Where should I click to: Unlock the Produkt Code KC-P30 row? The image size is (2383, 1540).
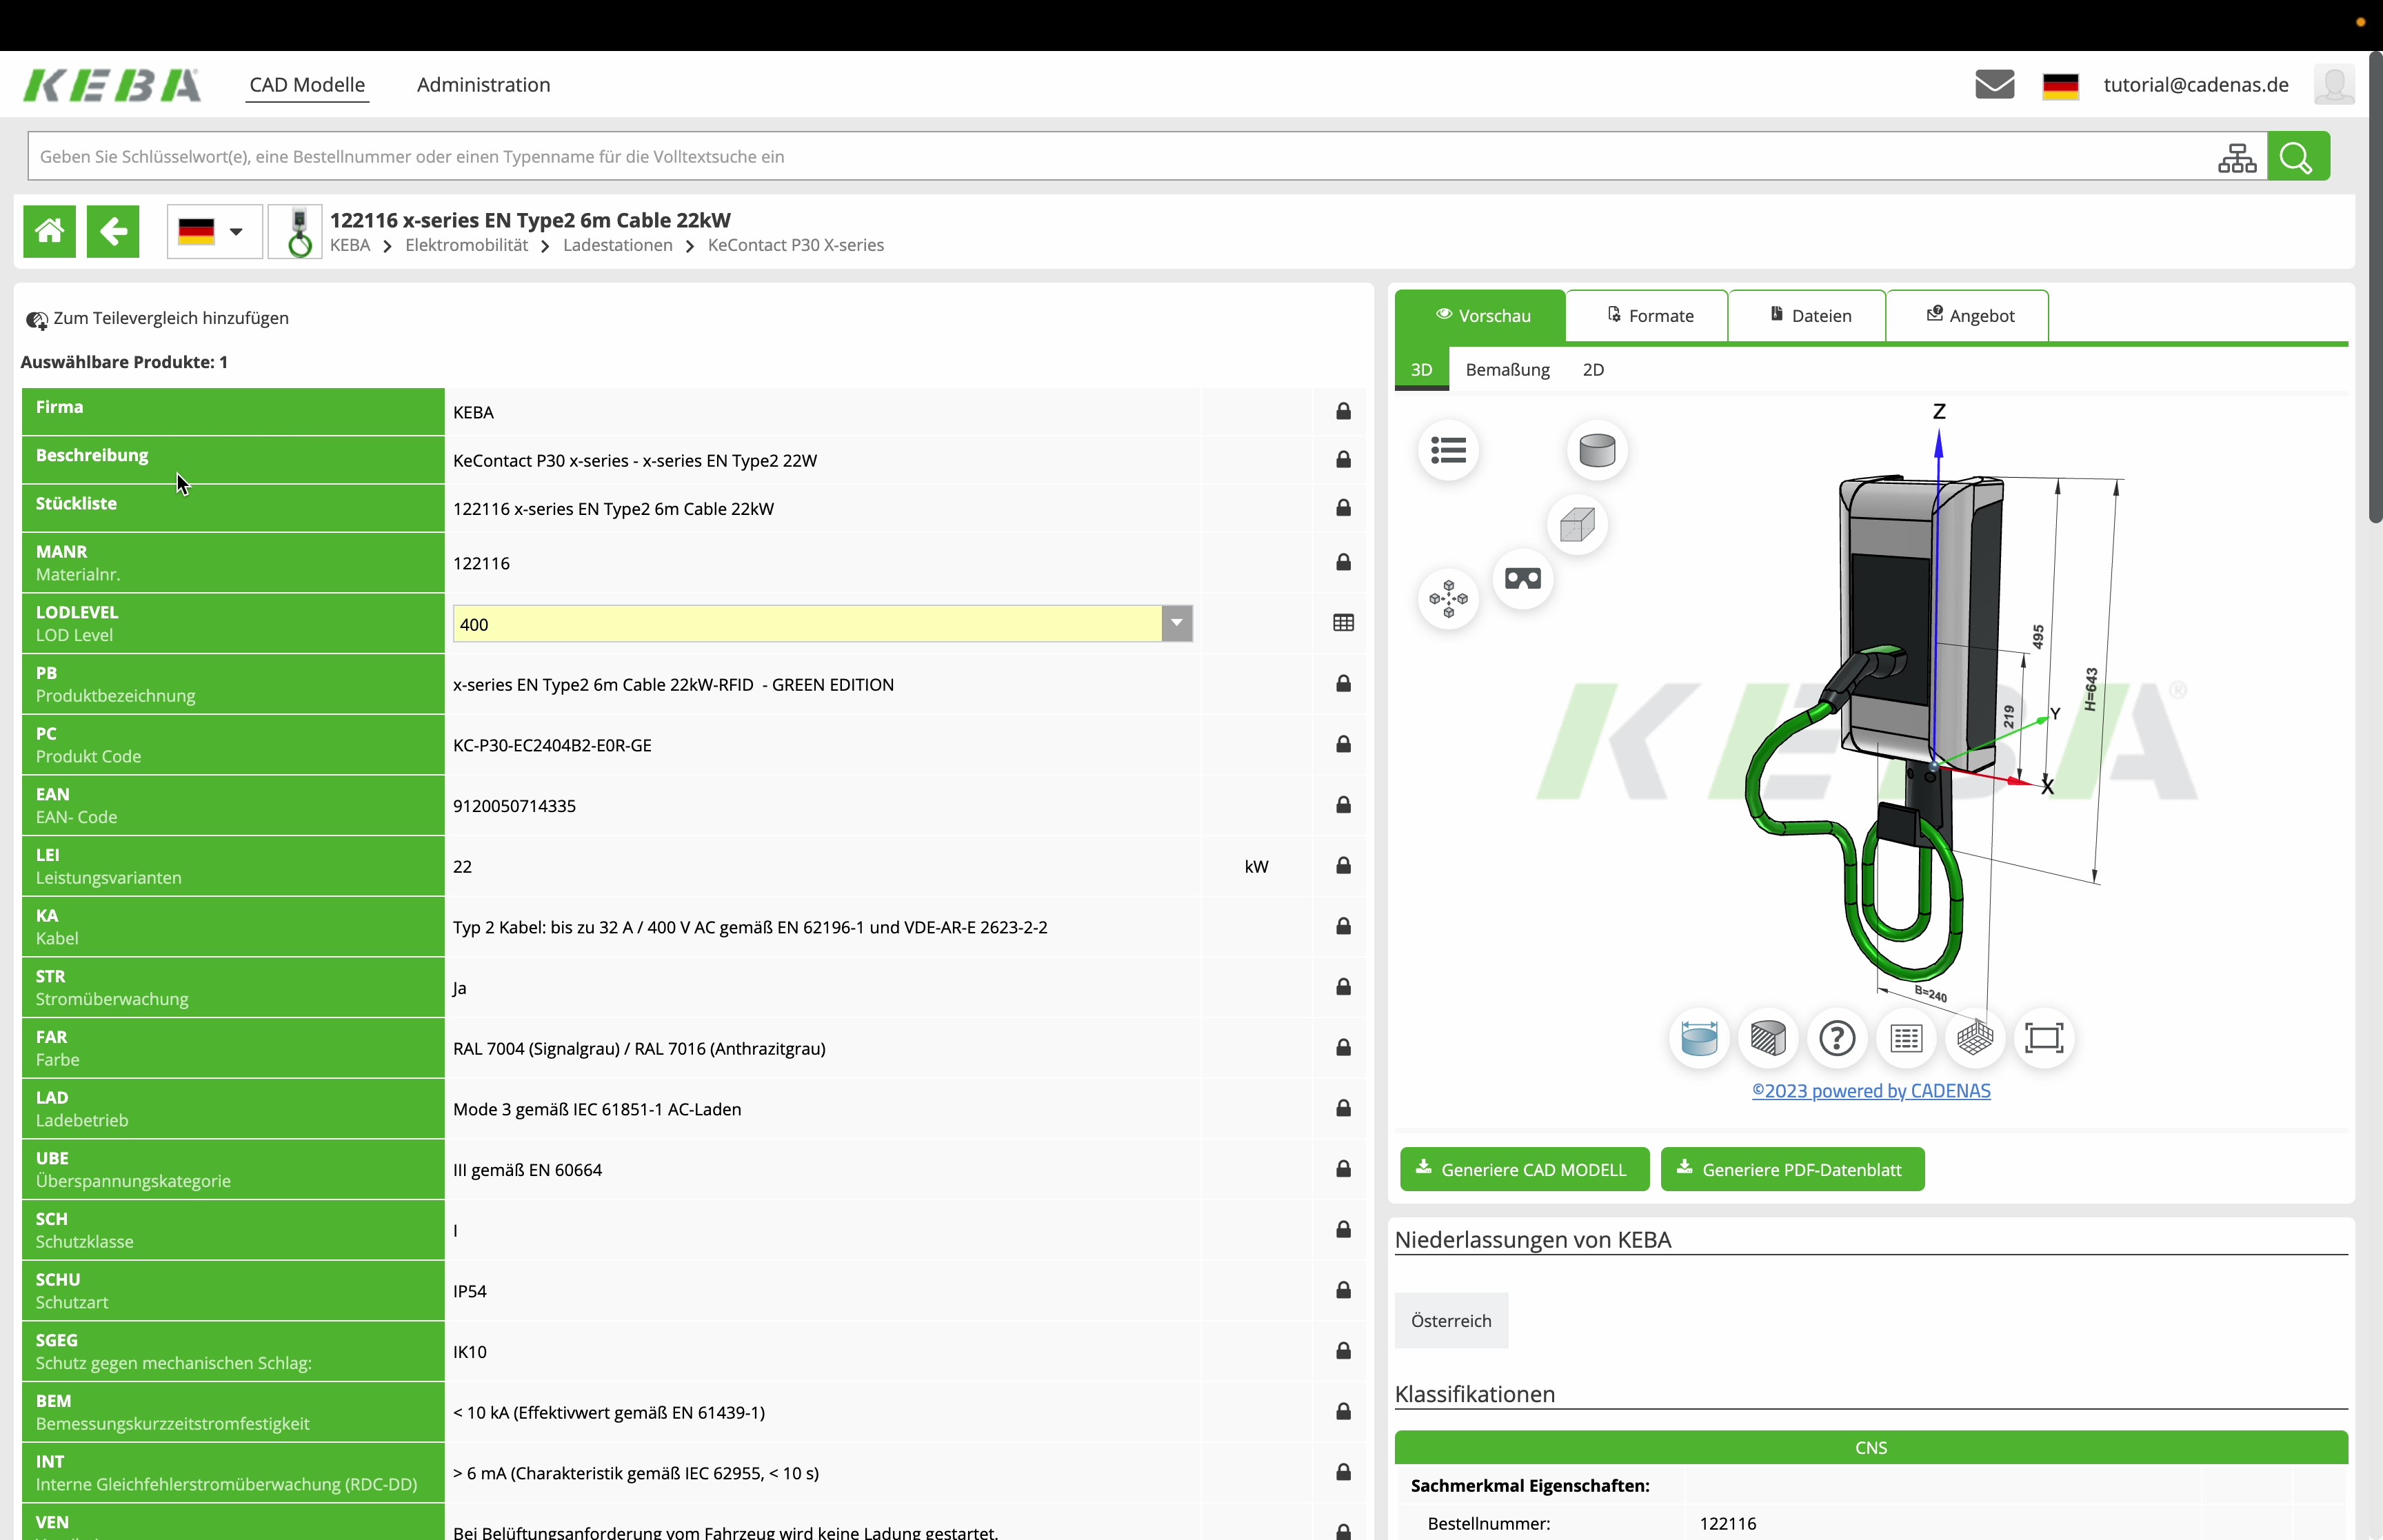(1343, 744)
